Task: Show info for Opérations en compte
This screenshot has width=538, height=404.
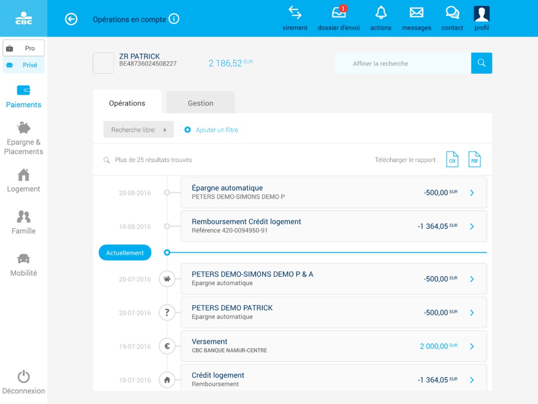Action: coord(174,19)
